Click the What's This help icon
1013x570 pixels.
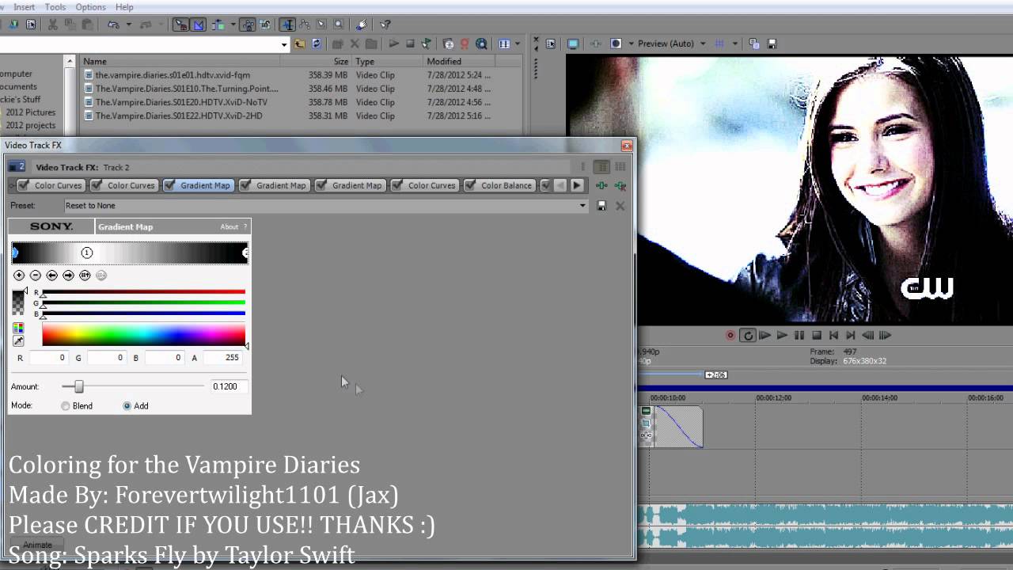pos(385,25)
